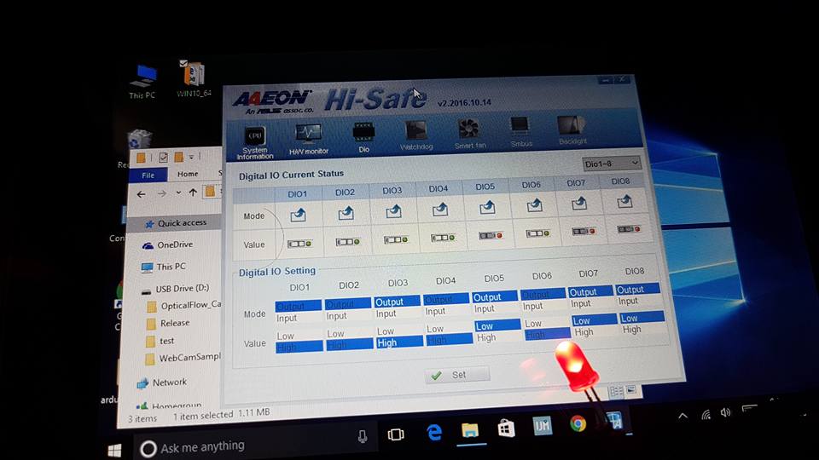Set DIO8 value to Low
This screenshot has height=460, width=819.
pyautogui.click(x=642, y=318)
